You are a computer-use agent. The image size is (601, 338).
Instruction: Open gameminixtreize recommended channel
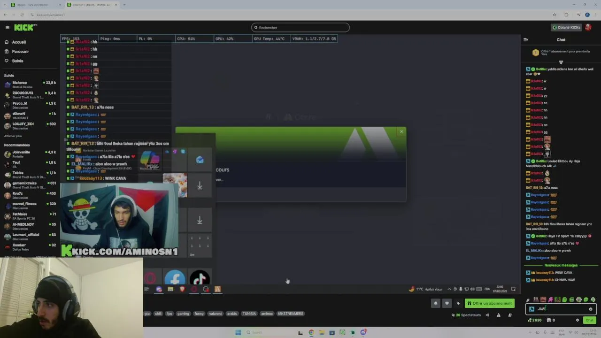click(30, 185)
